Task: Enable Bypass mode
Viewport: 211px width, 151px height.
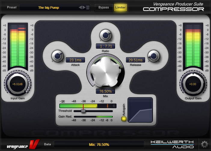Action: pos(104,8)
